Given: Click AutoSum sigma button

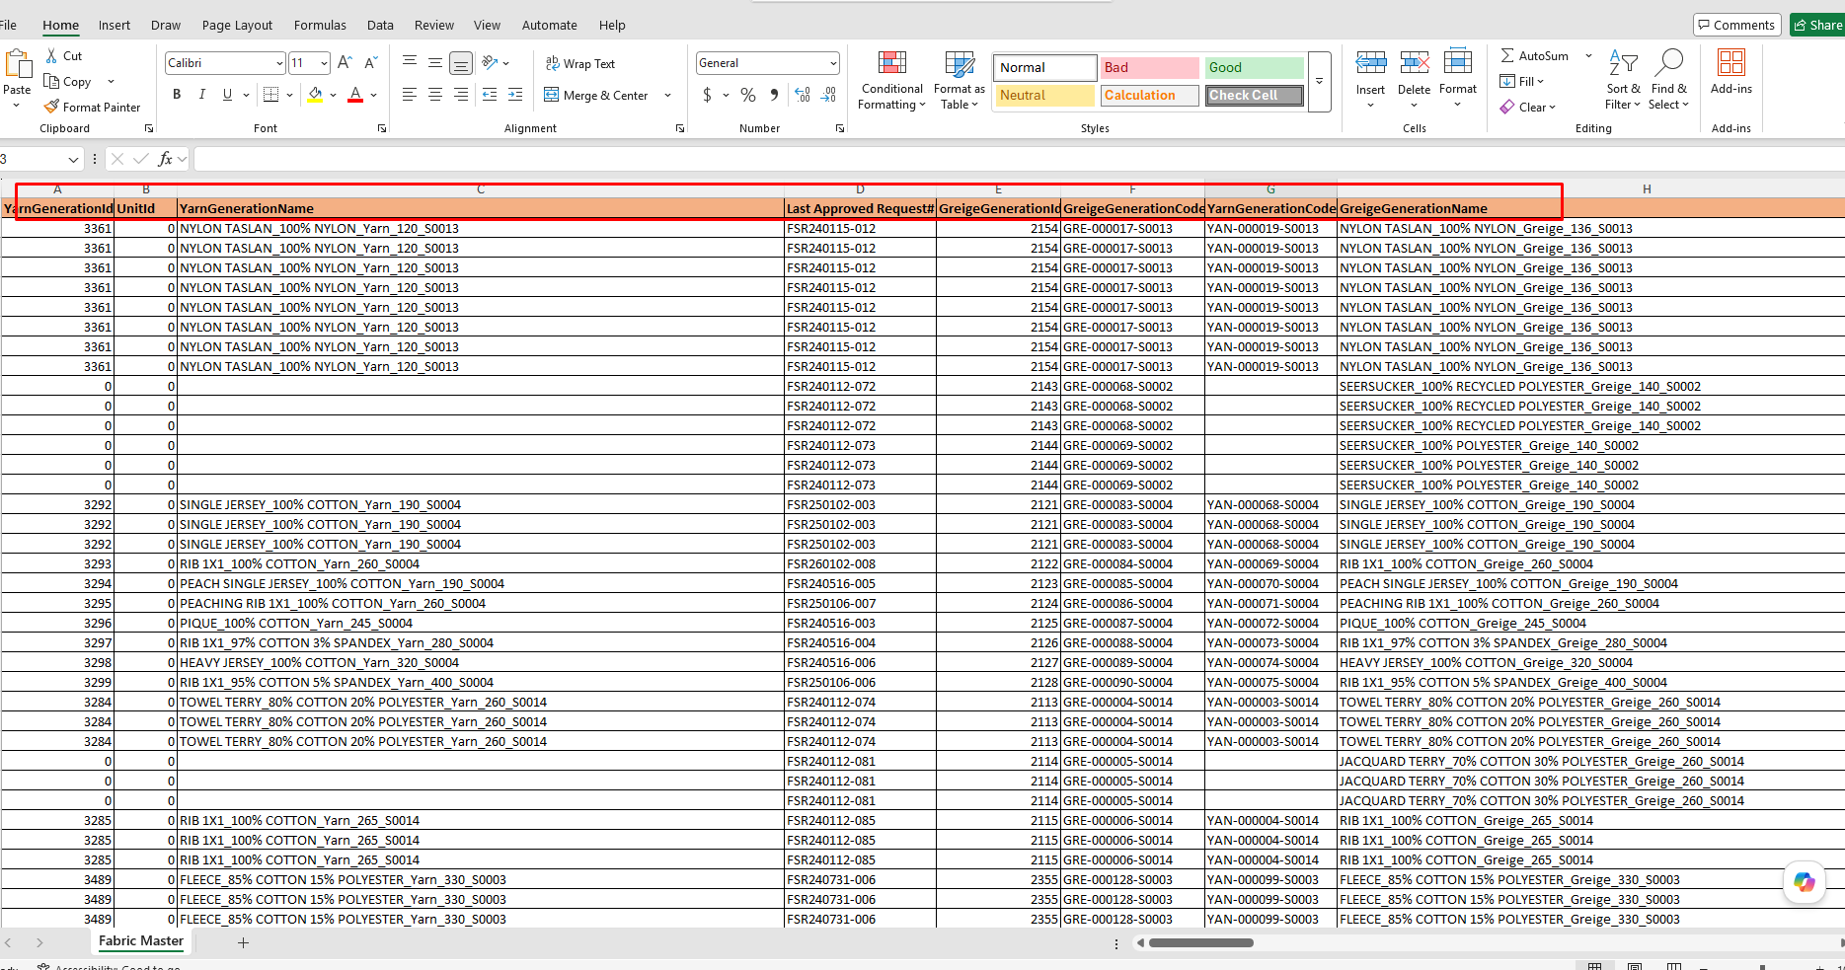Looking at the screenshot, I should 1535,56.
